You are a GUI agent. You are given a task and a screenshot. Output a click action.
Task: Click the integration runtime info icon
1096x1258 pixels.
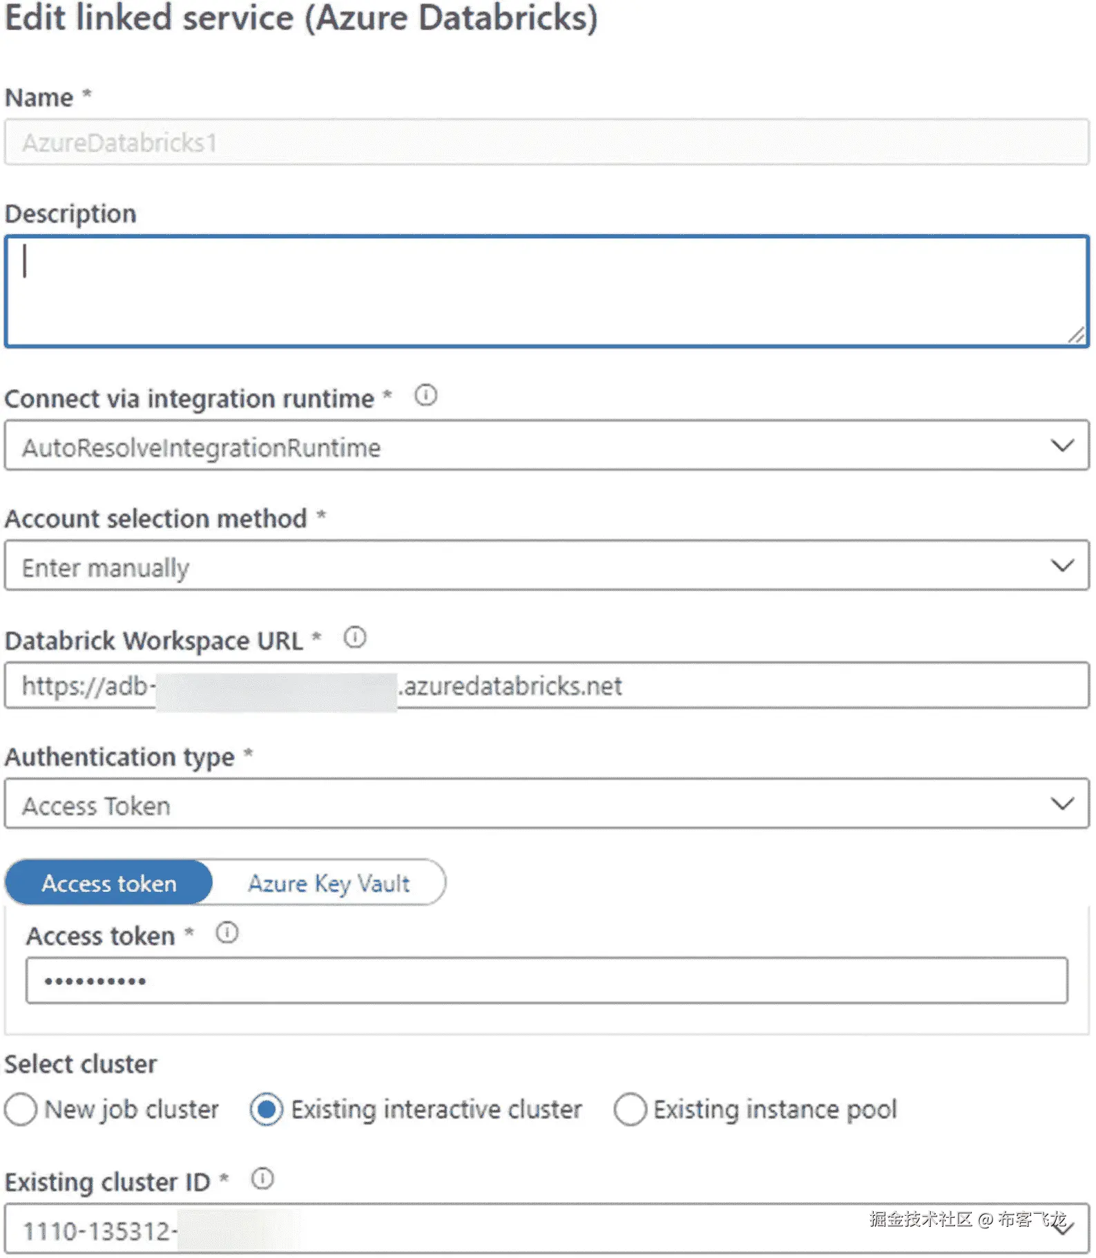[x=425, y=396]
